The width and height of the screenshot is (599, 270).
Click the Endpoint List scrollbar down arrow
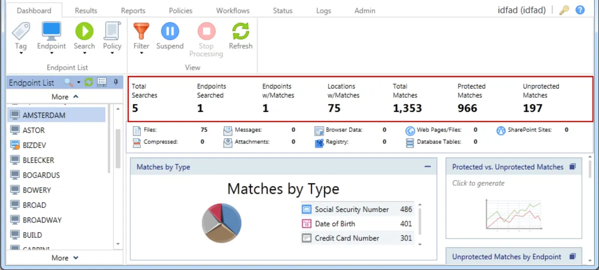coord(118,244)
